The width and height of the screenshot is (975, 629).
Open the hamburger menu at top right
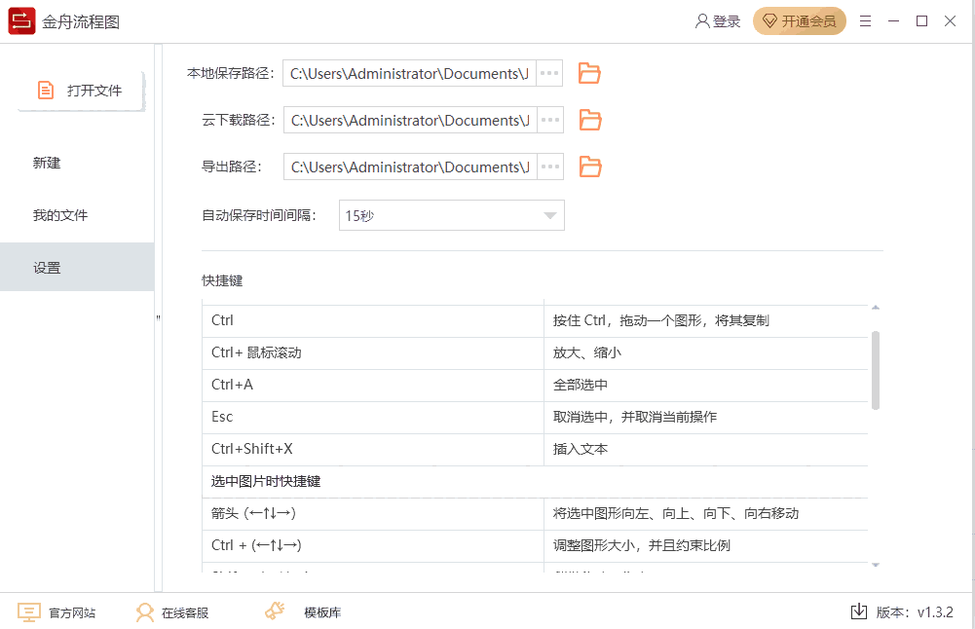tap(865, 20)
